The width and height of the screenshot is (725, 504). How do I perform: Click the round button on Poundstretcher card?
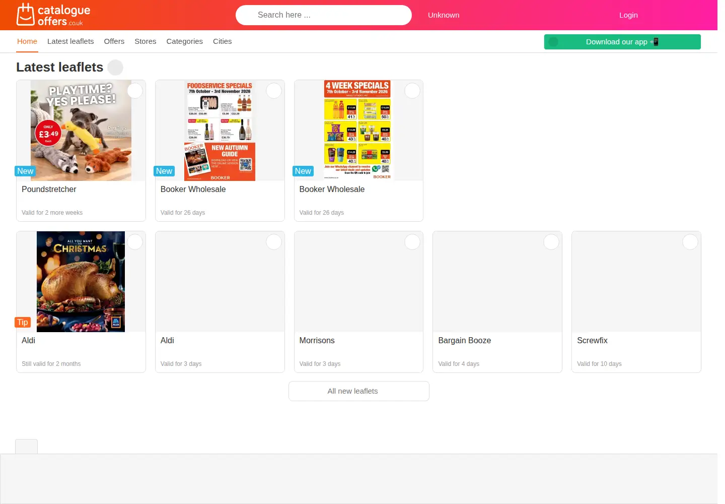coord(135,91)
